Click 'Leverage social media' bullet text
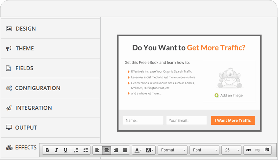The image size is (278, 160). [163, 77]
